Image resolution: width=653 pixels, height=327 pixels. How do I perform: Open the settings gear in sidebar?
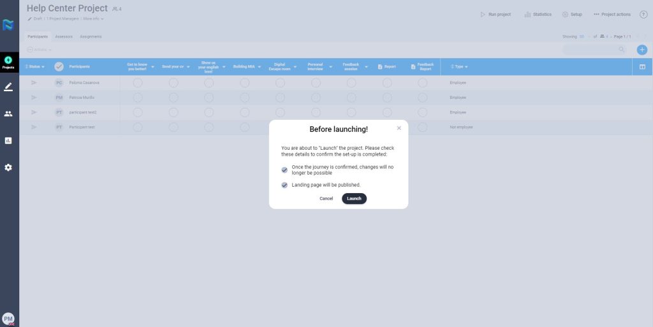point(8,167)
